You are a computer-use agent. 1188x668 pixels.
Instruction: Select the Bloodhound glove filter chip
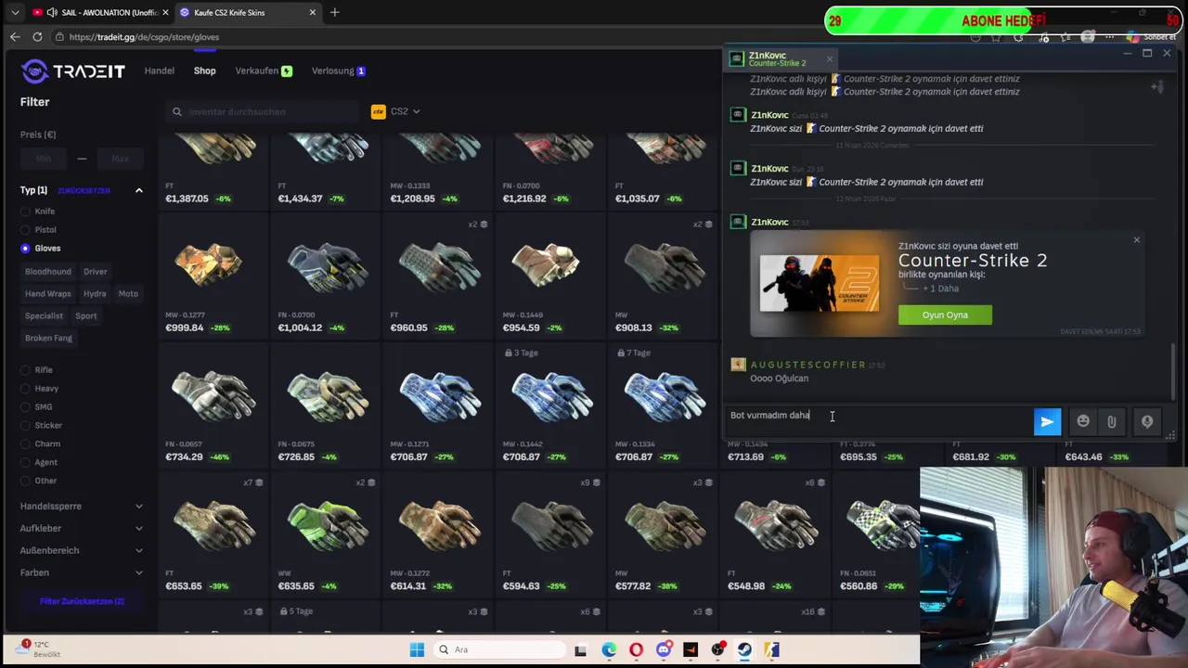click(48, 272)
